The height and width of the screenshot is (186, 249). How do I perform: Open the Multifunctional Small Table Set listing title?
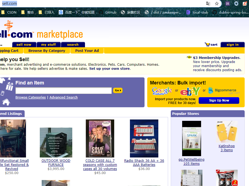(x=14, y=165)
